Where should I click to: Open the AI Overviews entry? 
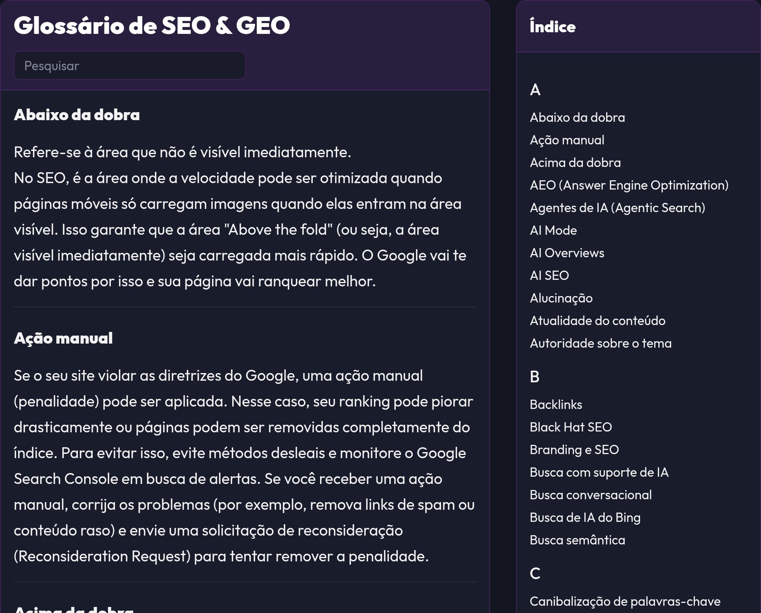point(567,253)
